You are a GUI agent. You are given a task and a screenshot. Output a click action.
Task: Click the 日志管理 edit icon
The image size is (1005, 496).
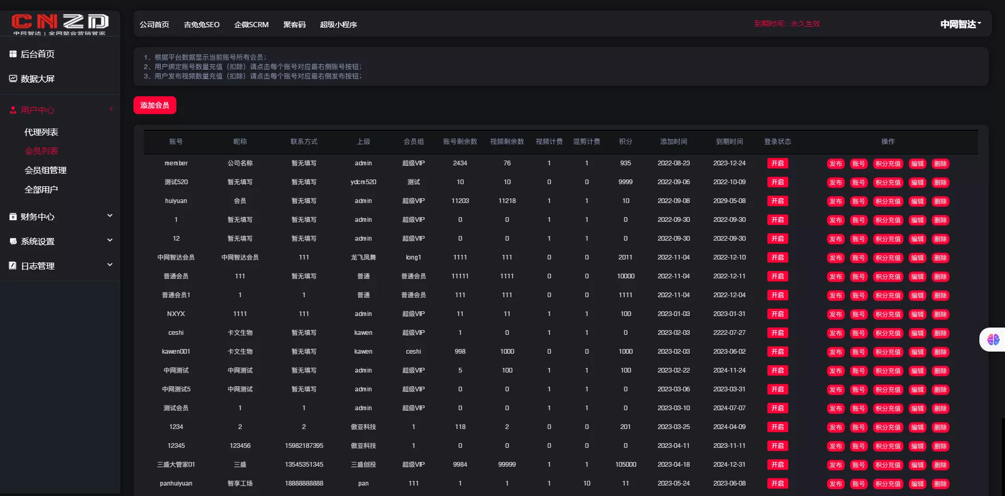point(13,266)
